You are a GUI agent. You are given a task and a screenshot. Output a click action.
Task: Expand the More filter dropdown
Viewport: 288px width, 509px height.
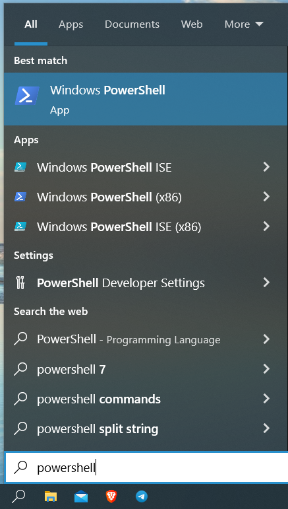(x=245, y=24)
